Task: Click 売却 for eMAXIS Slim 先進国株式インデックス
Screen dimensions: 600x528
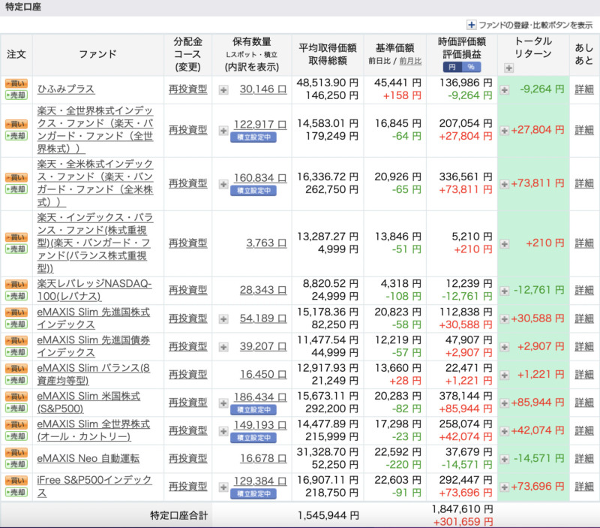Action: [16, 324]
